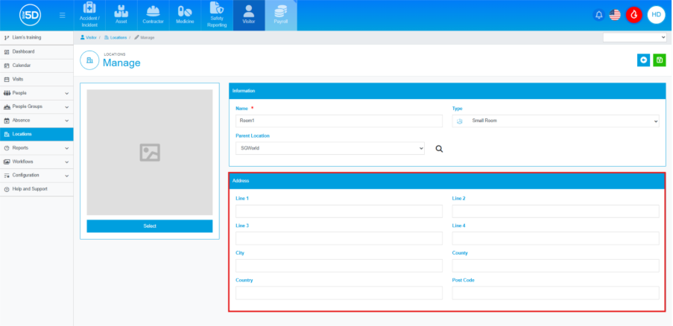This screenshot has width=673, height=326.
Task: Click the notifications bell icon
Action: point(598,15)
